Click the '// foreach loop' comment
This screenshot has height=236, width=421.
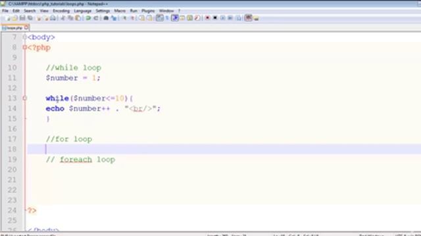[80, 159]
